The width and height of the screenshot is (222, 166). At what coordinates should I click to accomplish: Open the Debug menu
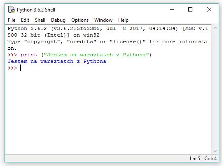pyautogui.click(x=58, y=20)
